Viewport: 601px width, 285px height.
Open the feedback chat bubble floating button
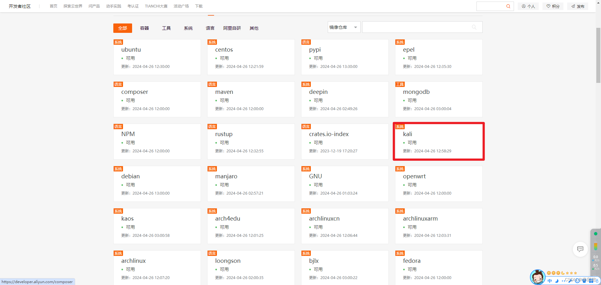580,249
